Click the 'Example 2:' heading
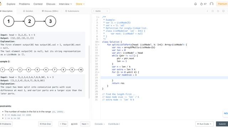The image size is (228, 128). [5, 62]
